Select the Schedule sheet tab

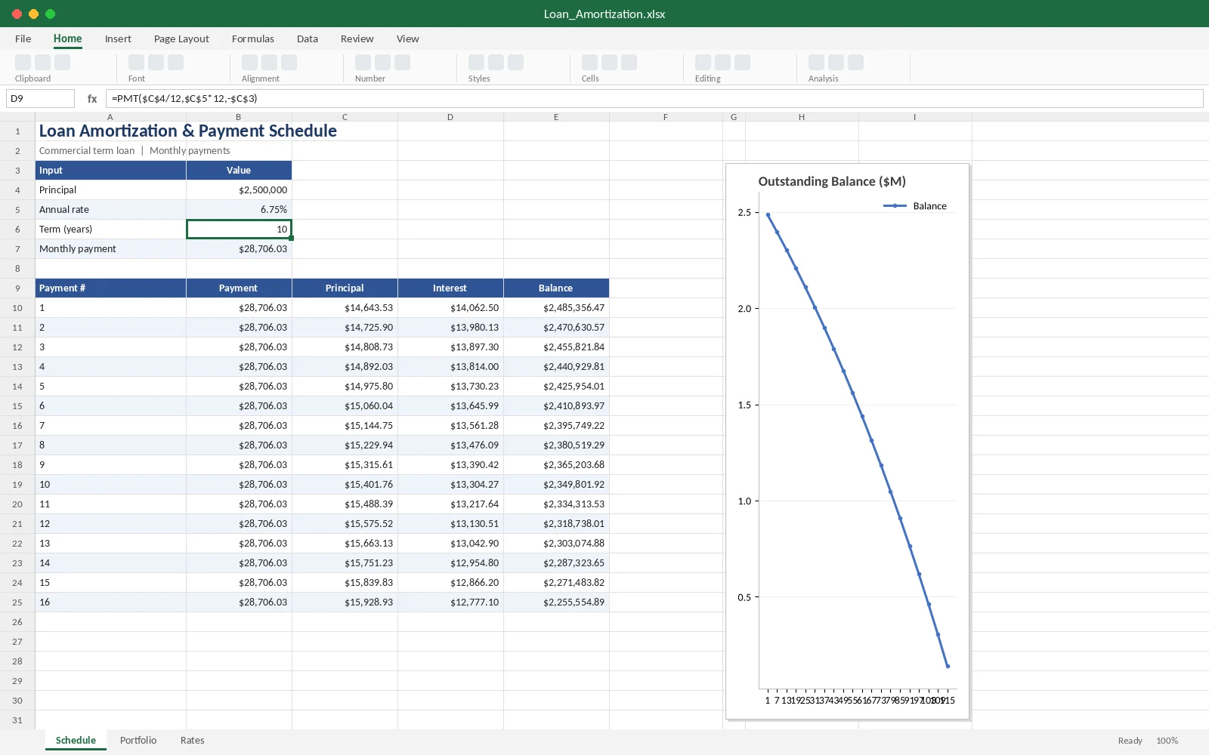click(x=76, y=740)
